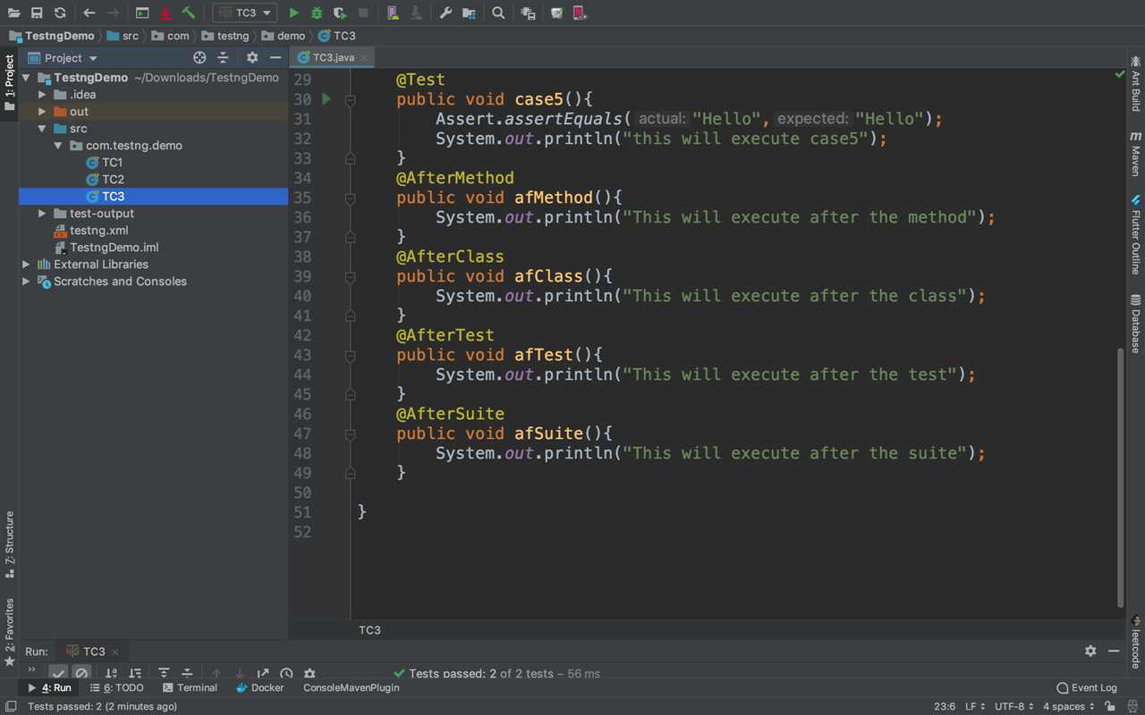Change 4 spaces indent setting
The height and width of the screenshot is (715, 1145).
click(1068, 706)
